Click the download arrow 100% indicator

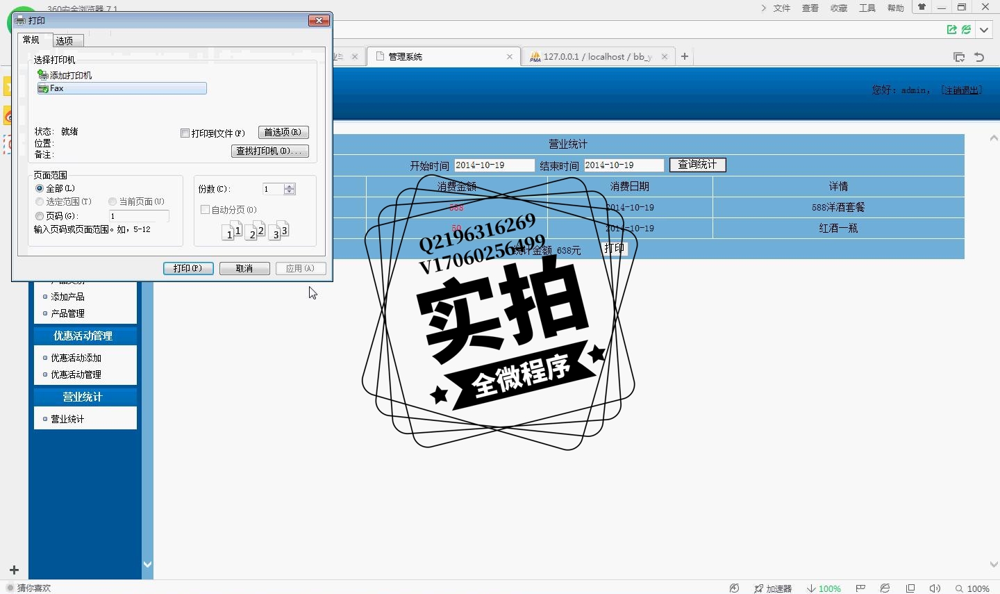pos(824,588)
